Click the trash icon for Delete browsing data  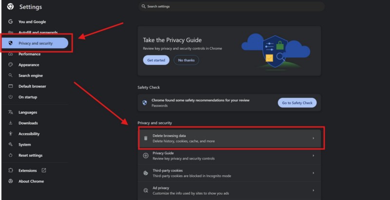[x=145, y=138]
